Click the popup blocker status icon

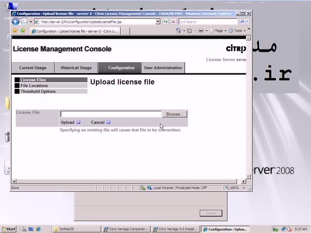[x=142, y=188]
